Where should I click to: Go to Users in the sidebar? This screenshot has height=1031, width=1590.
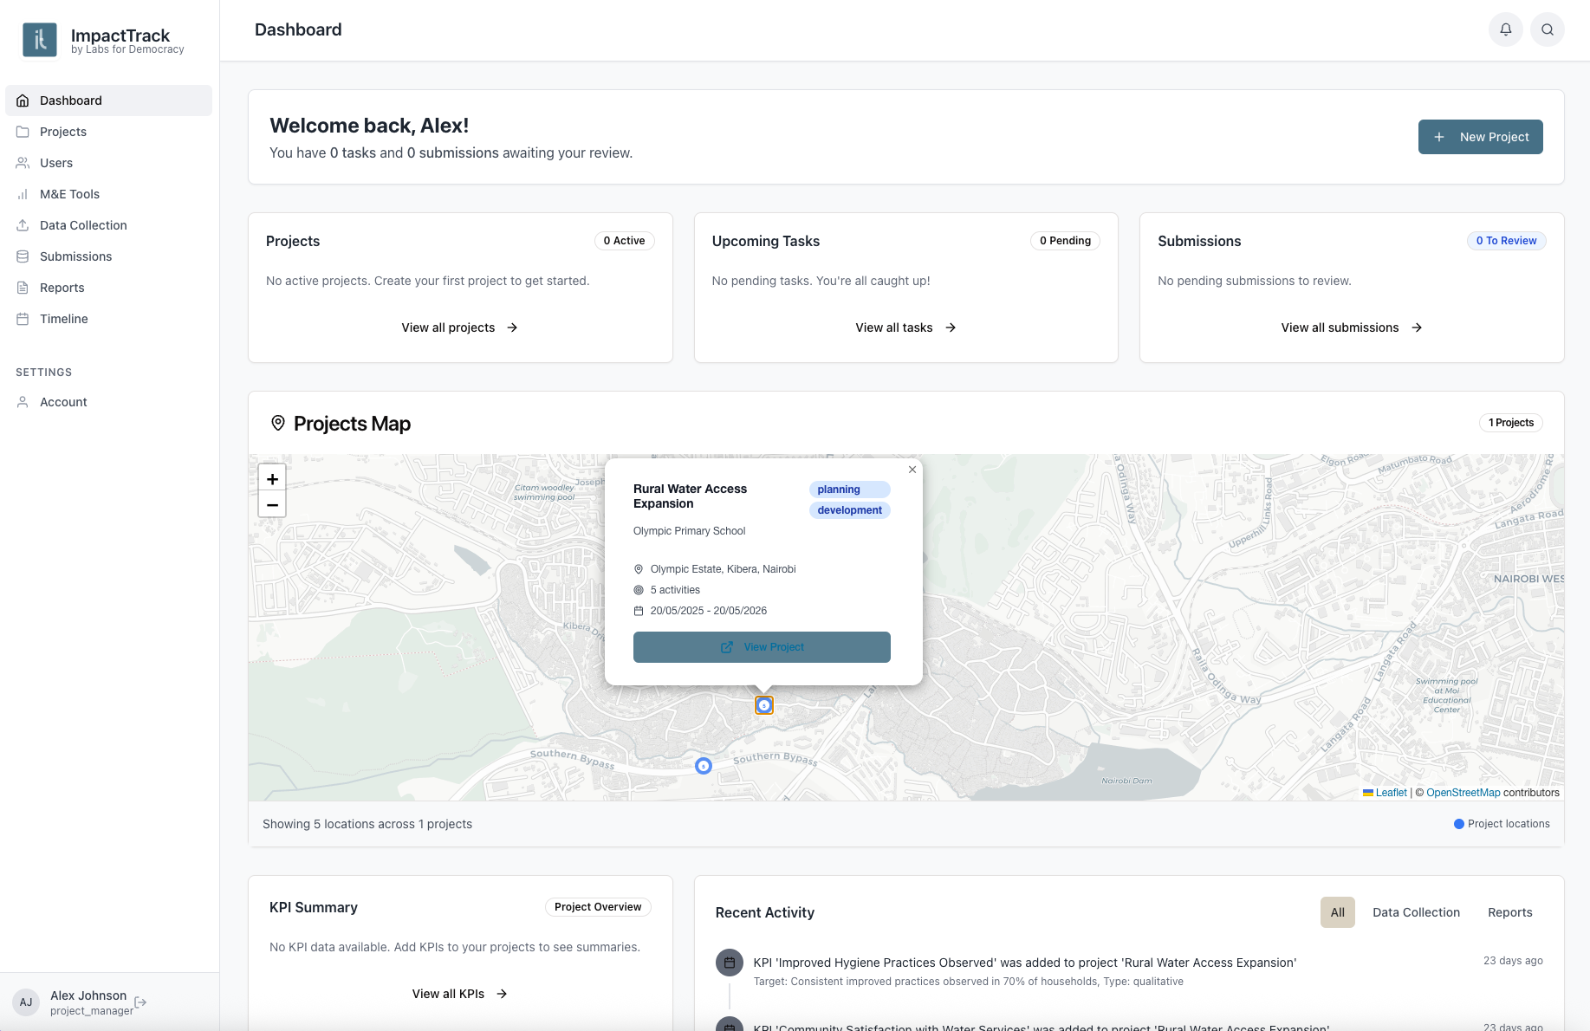click(x=108, y=163)
